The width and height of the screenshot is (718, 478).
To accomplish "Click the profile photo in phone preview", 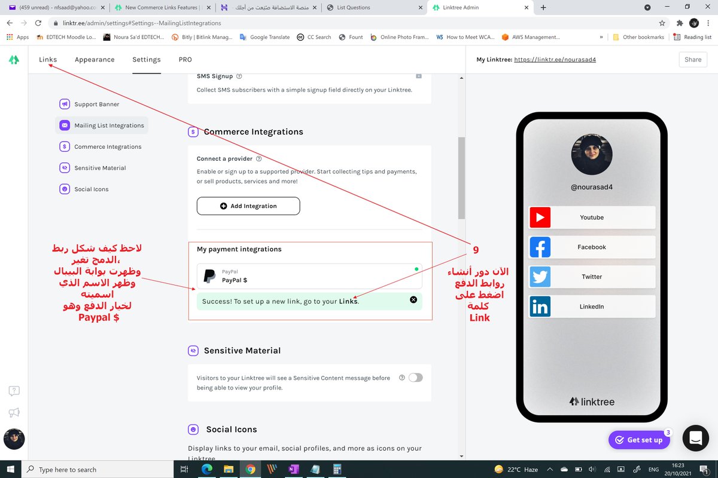I will pos(592,154).
